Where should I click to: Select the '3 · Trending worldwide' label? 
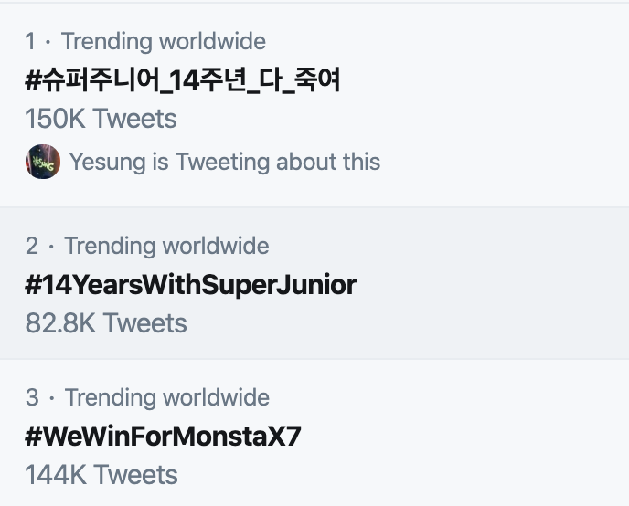[x=147, y=397]
